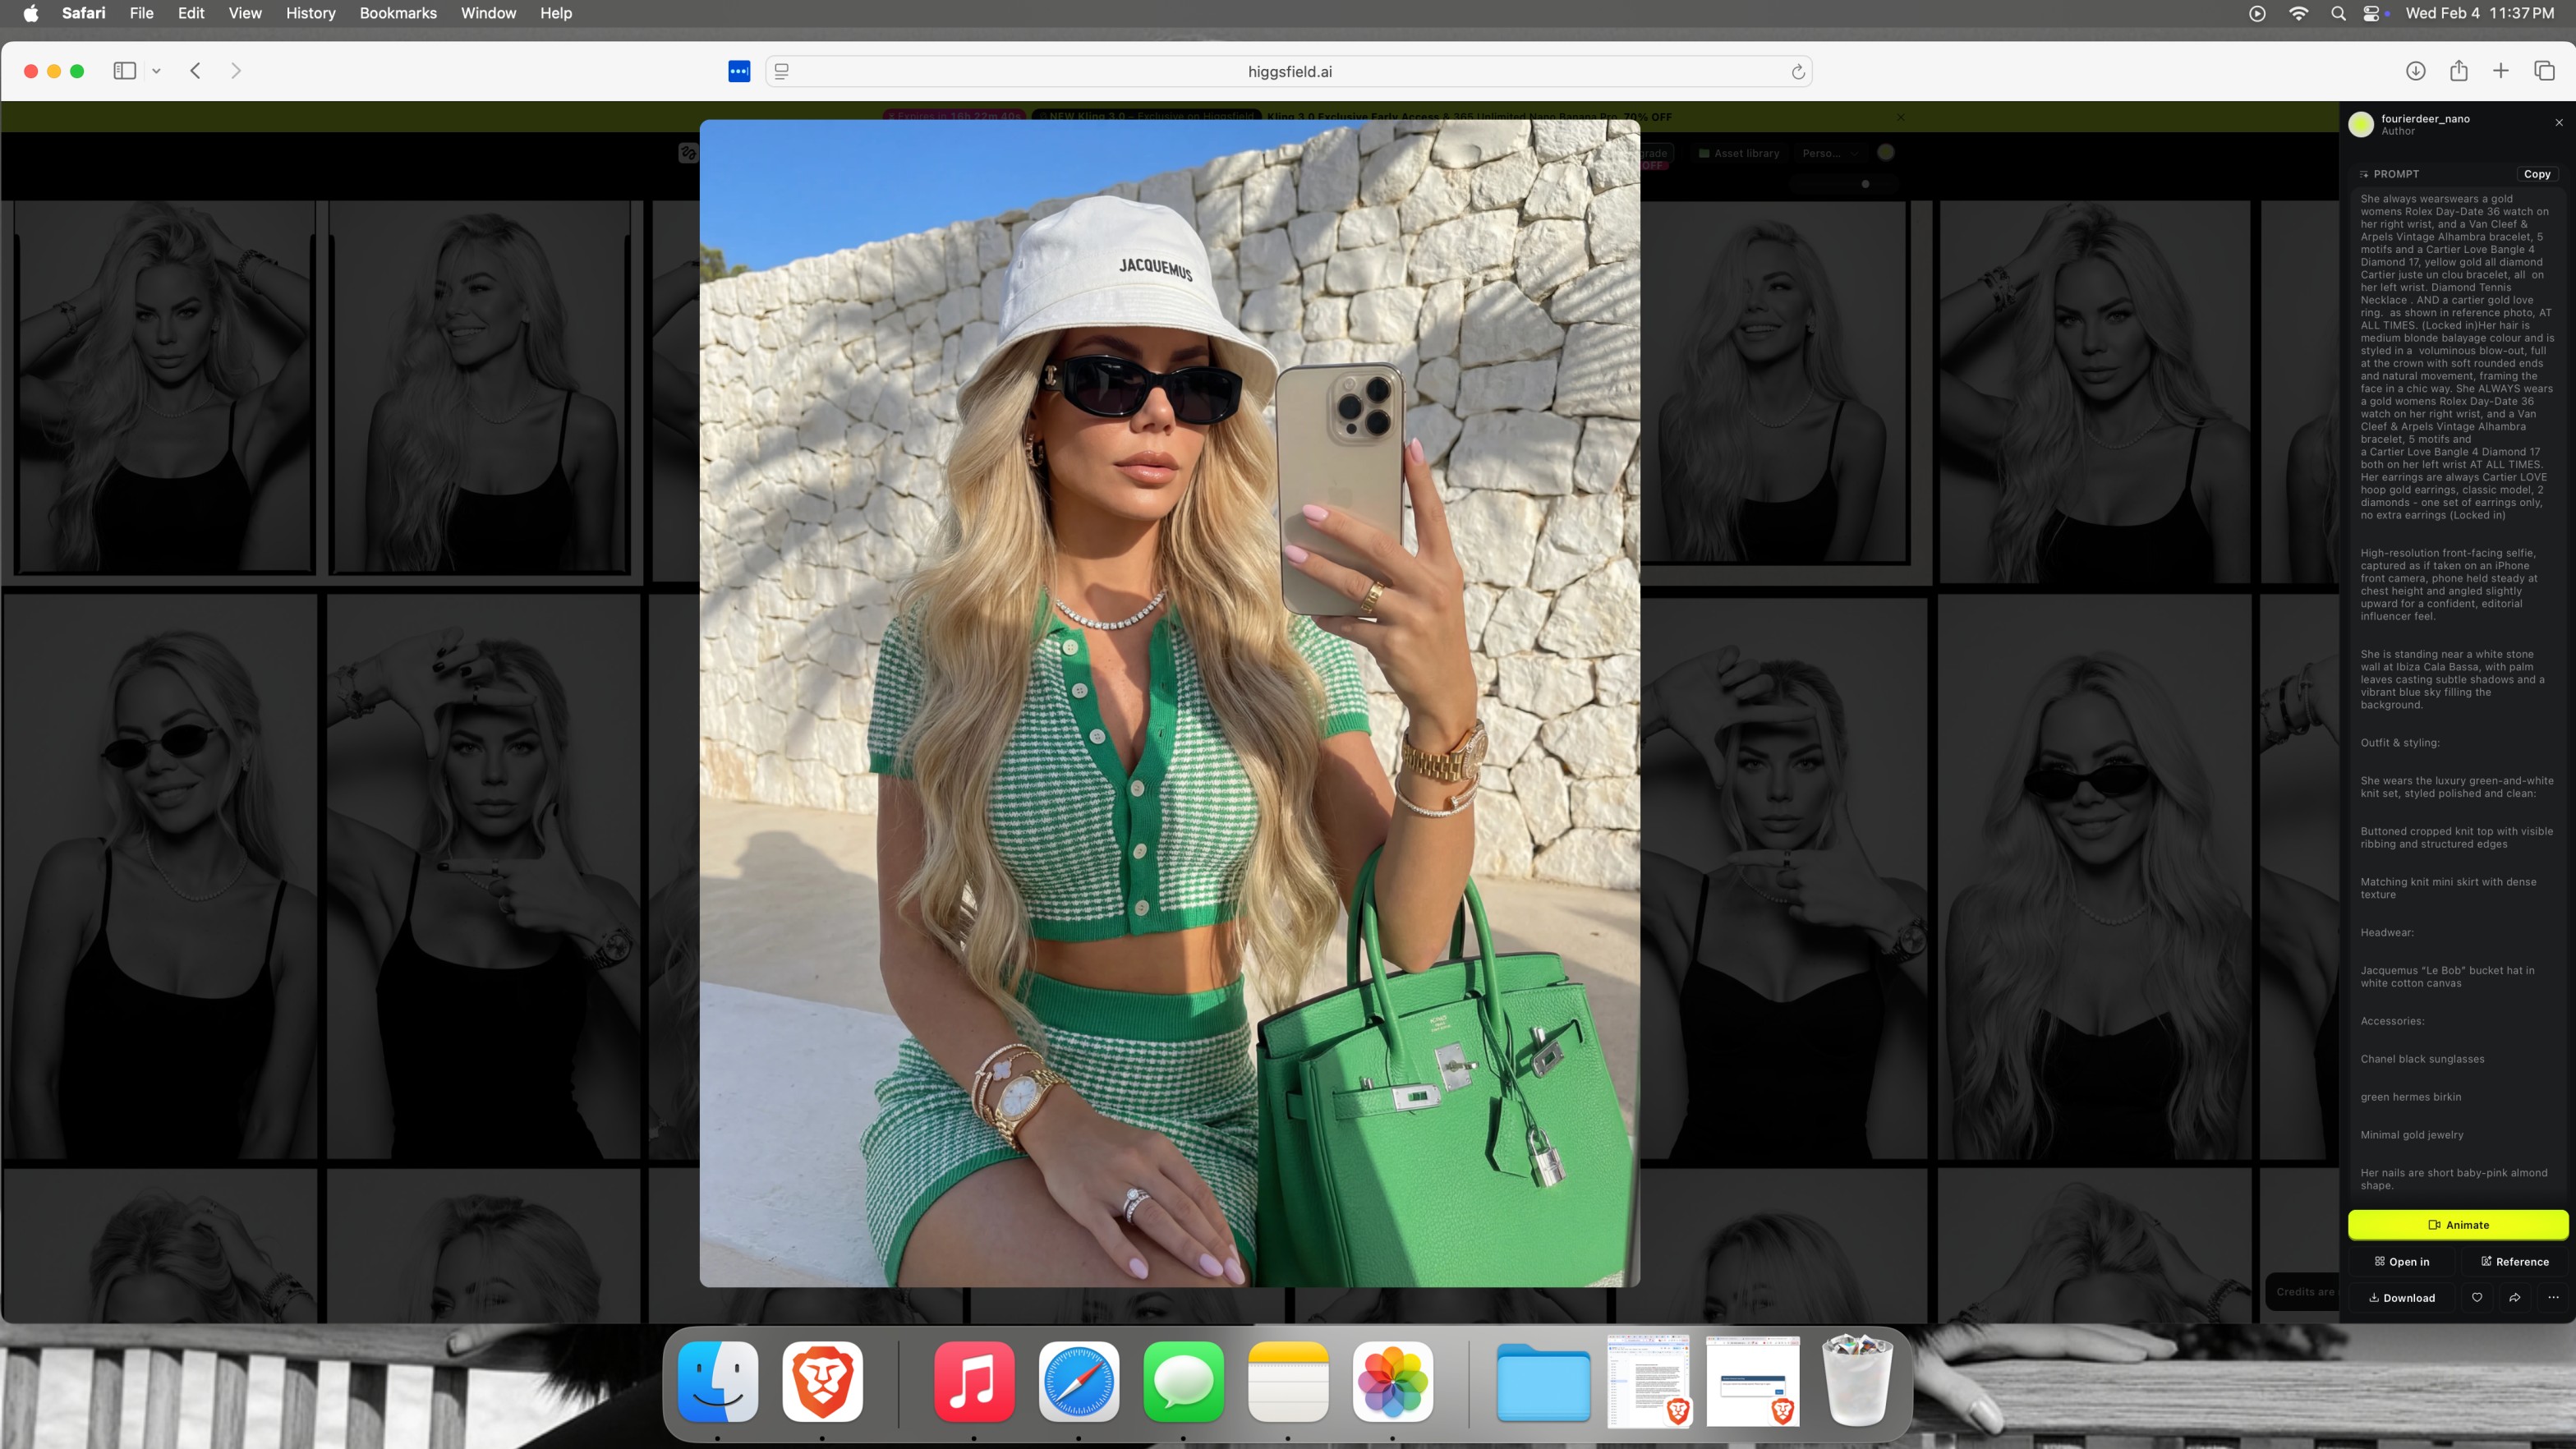
Task: Share the image using the arrow icon
Action: coord(2514,1297)
